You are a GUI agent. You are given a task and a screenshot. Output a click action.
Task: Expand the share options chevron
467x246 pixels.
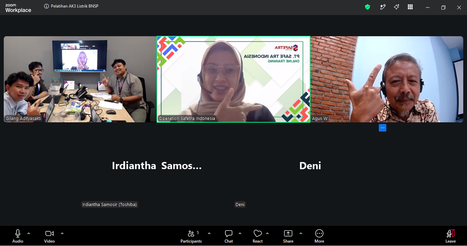pyautogui.click(x=301, y=234)
